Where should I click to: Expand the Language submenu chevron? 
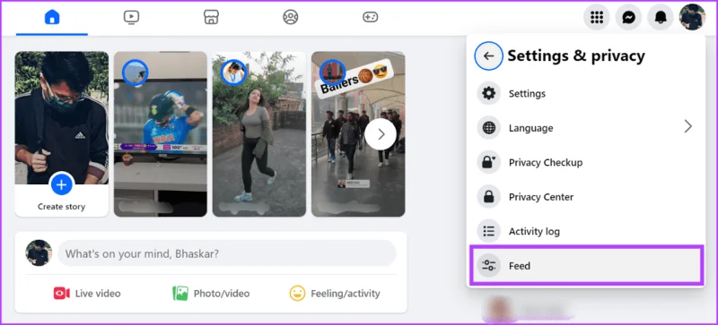click(x=687, y=126)
